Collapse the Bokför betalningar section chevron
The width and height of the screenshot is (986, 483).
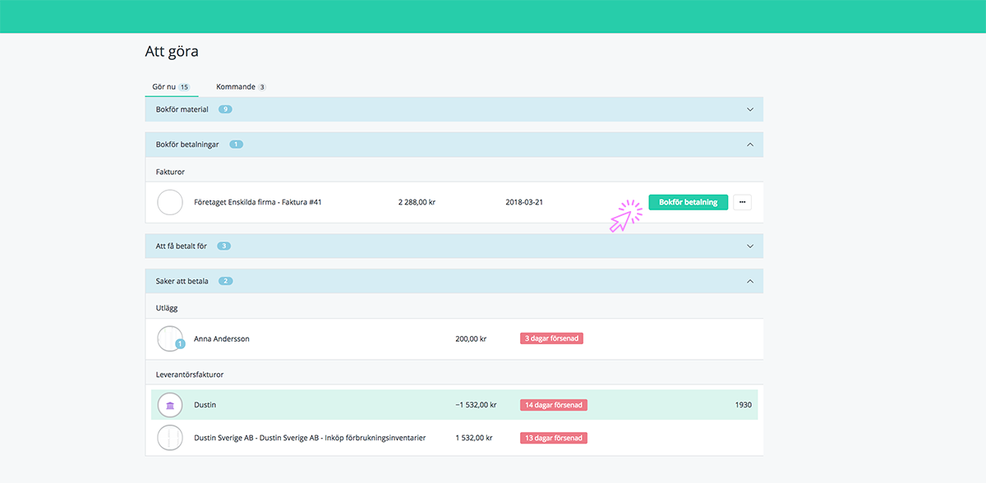pos(749,145)
